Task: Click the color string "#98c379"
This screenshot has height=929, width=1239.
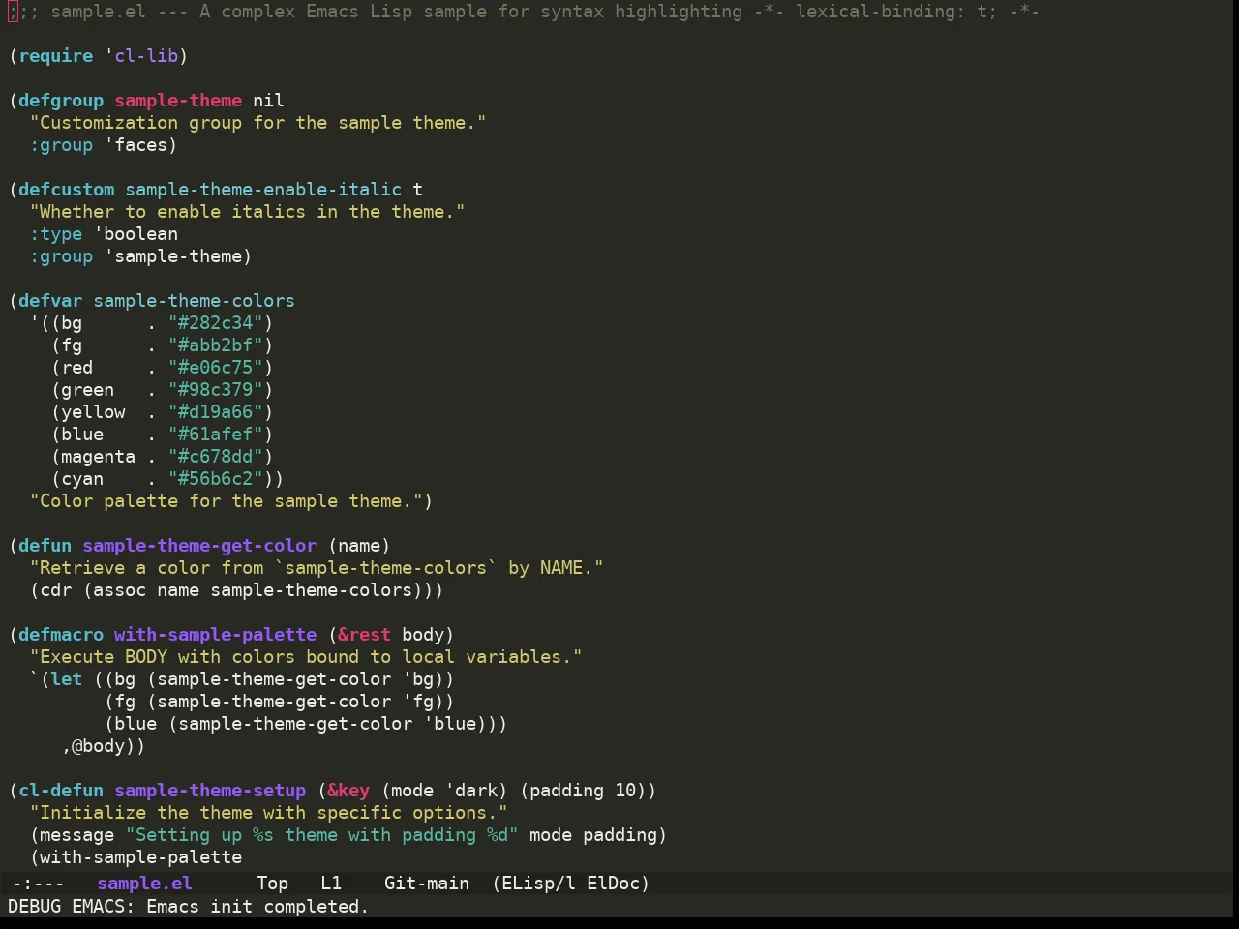Action: 216,390
